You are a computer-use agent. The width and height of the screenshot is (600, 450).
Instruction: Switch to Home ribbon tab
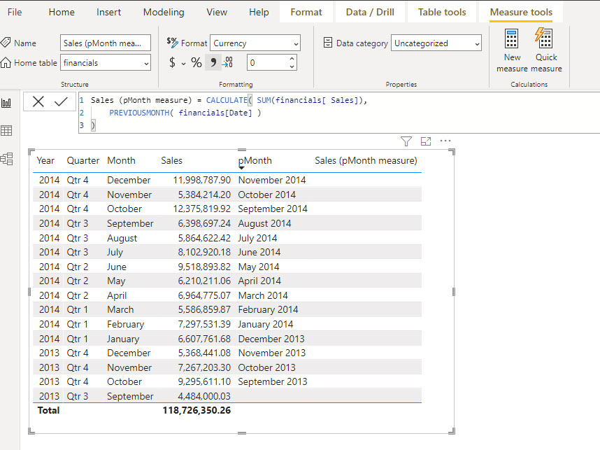[62, 12]
